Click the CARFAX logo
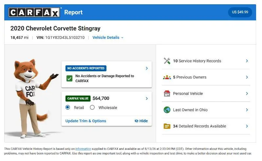The image size is (262, 161). click(34, 12)
